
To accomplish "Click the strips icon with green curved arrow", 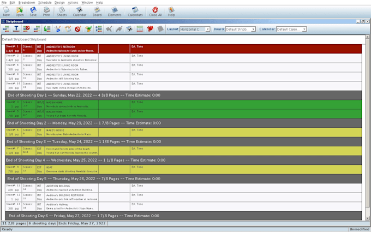I will [x=47, y=29].
